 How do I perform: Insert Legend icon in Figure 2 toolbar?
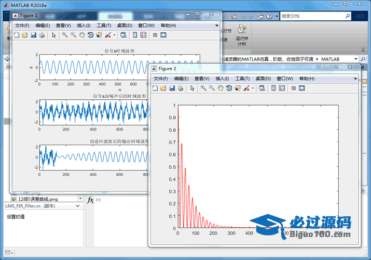click(282, 88)
